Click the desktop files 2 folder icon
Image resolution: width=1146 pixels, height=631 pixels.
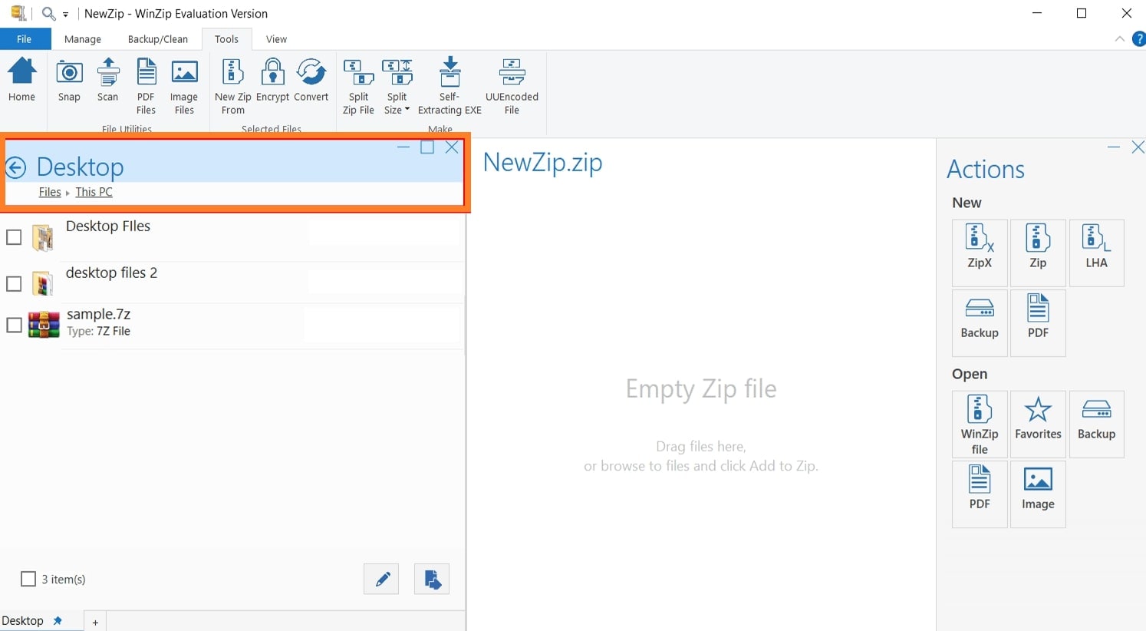coord(43,283)
